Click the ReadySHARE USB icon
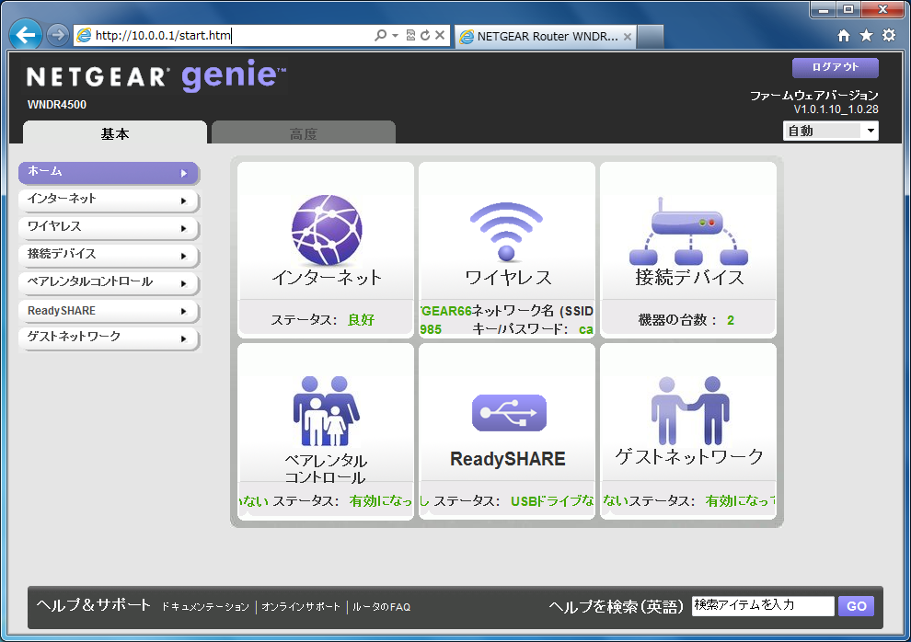 tap(508, 413)
